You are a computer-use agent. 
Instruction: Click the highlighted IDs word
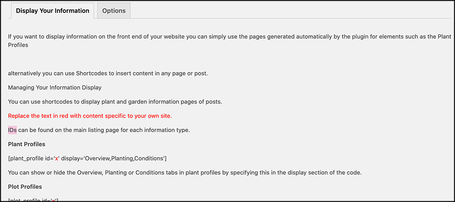point(12,130)
